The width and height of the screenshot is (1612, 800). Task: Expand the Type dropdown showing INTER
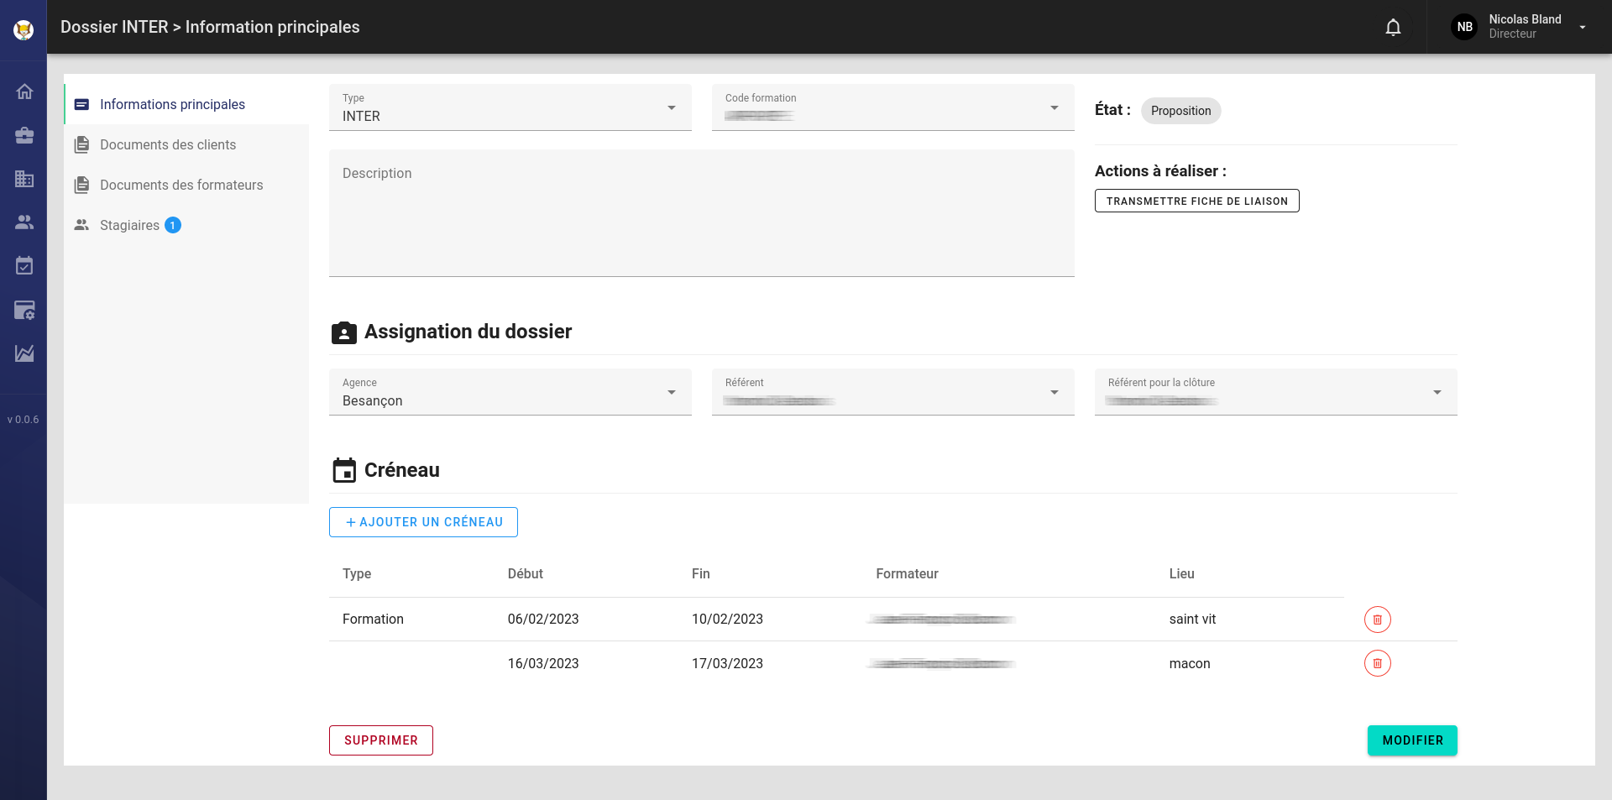click(x=510, y=108)
